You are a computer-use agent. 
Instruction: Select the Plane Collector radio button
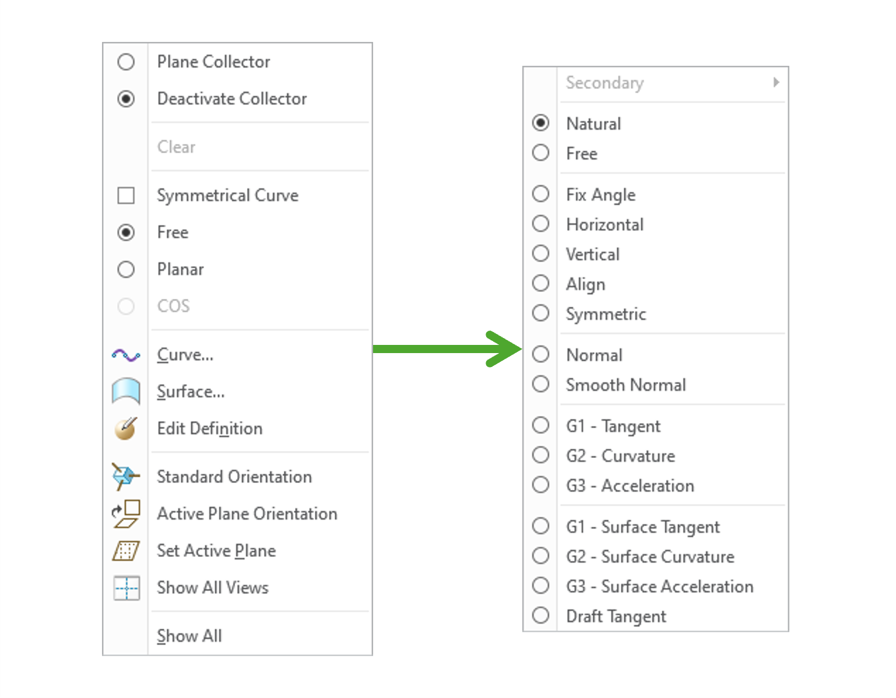[x=126, y=62]
